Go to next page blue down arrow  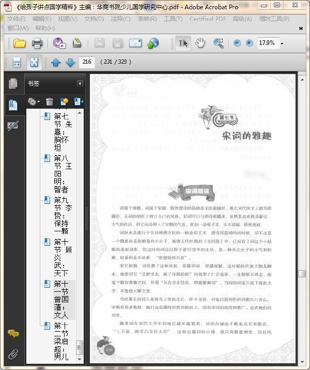(x=70, y=63)
